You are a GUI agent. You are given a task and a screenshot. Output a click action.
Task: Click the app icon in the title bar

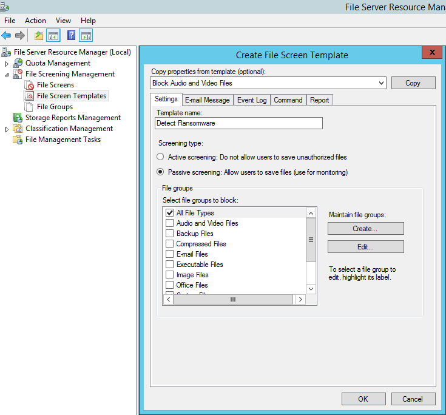(x=4, y=7)
